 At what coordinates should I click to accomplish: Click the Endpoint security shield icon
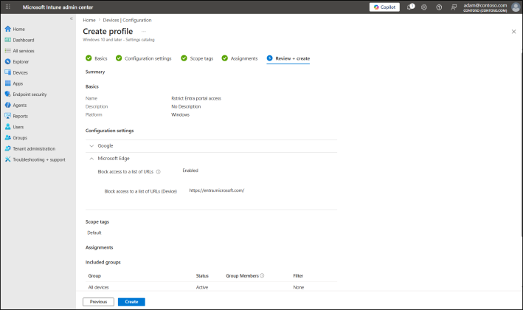pos(8,94)
